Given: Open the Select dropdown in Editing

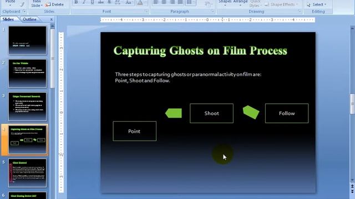Looking at the screenshot, I should pyautogui.click(x=317, y=4).
